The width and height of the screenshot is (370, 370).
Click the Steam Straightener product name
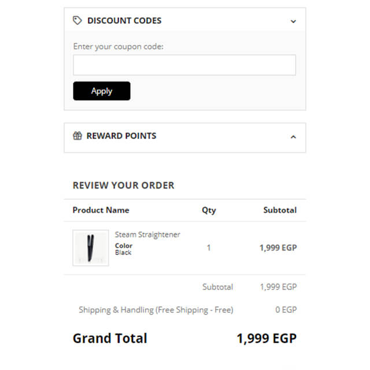coord(147,235)
